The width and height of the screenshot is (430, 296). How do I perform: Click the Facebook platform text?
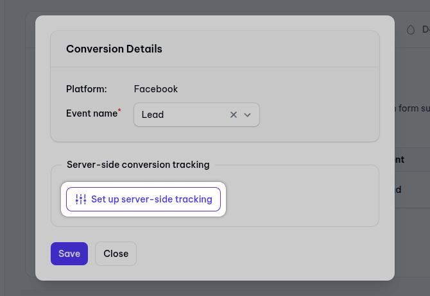tap(156, 89)
